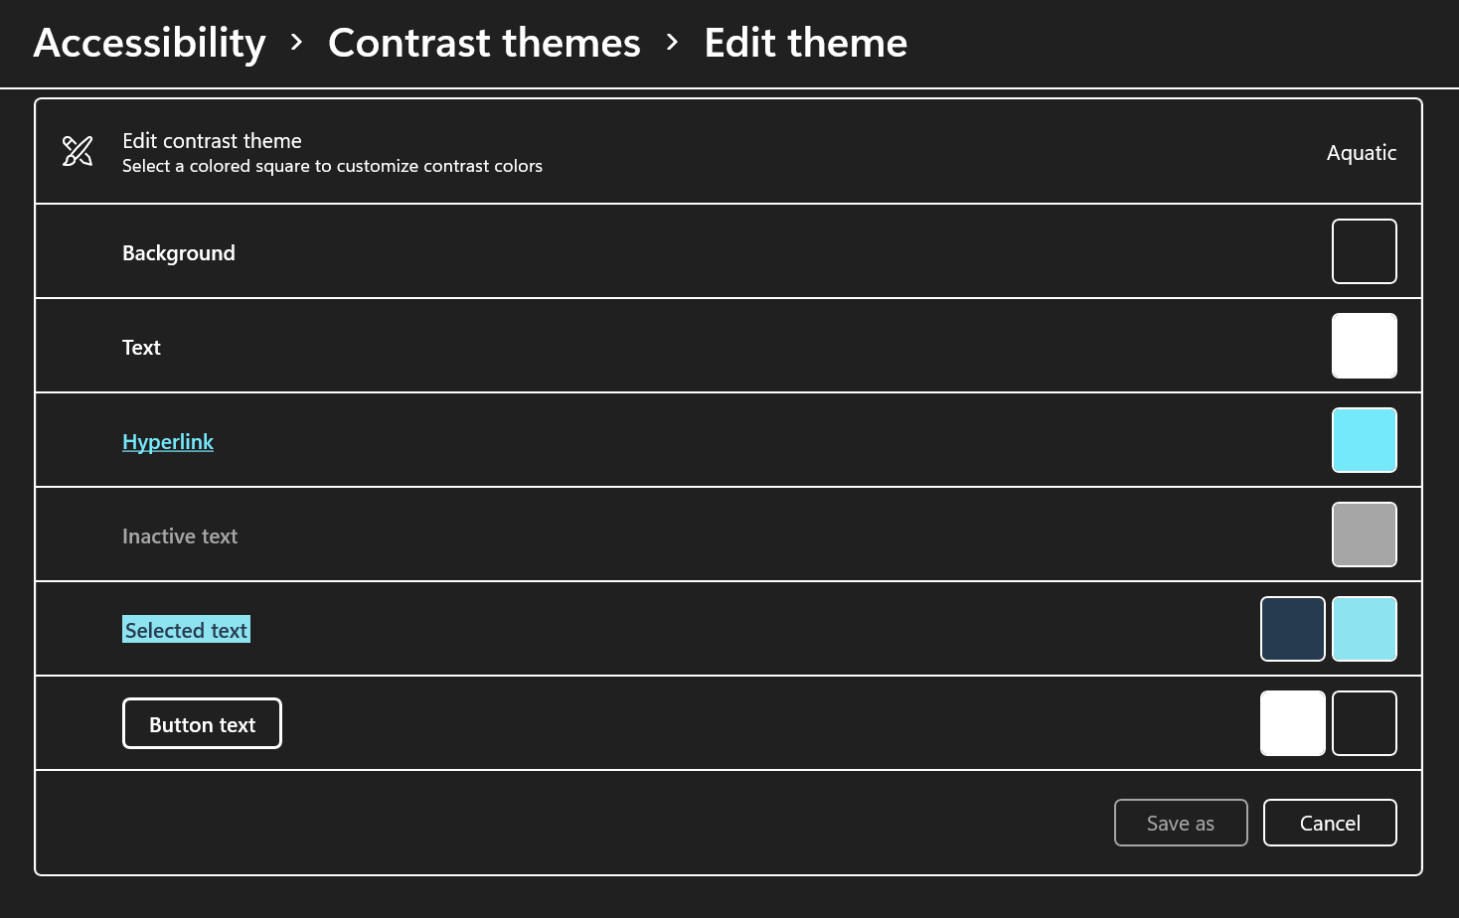Navigate to Contrast themes breadcrumb
The height and width of the screenshot is (918, 1459).
click(x=484, y=43)
